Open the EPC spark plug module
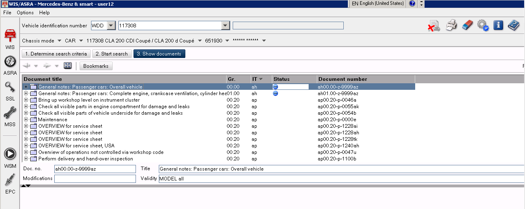 10,184
